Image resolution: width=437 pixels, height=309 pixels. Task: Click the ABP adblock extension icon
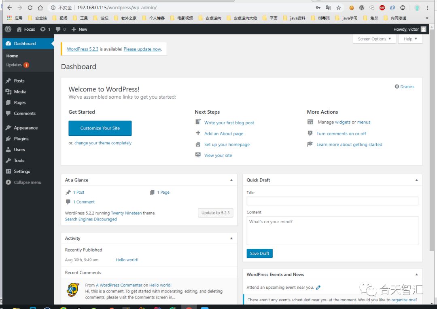point(382,8)
